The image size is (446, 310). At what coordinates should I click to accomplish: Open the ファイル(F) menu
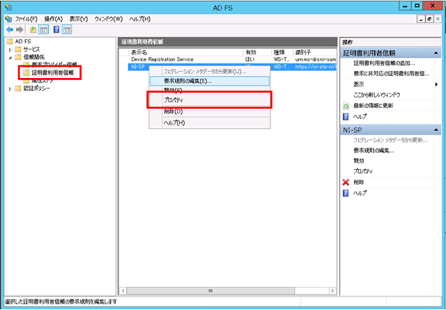click(x=26, y=19)
